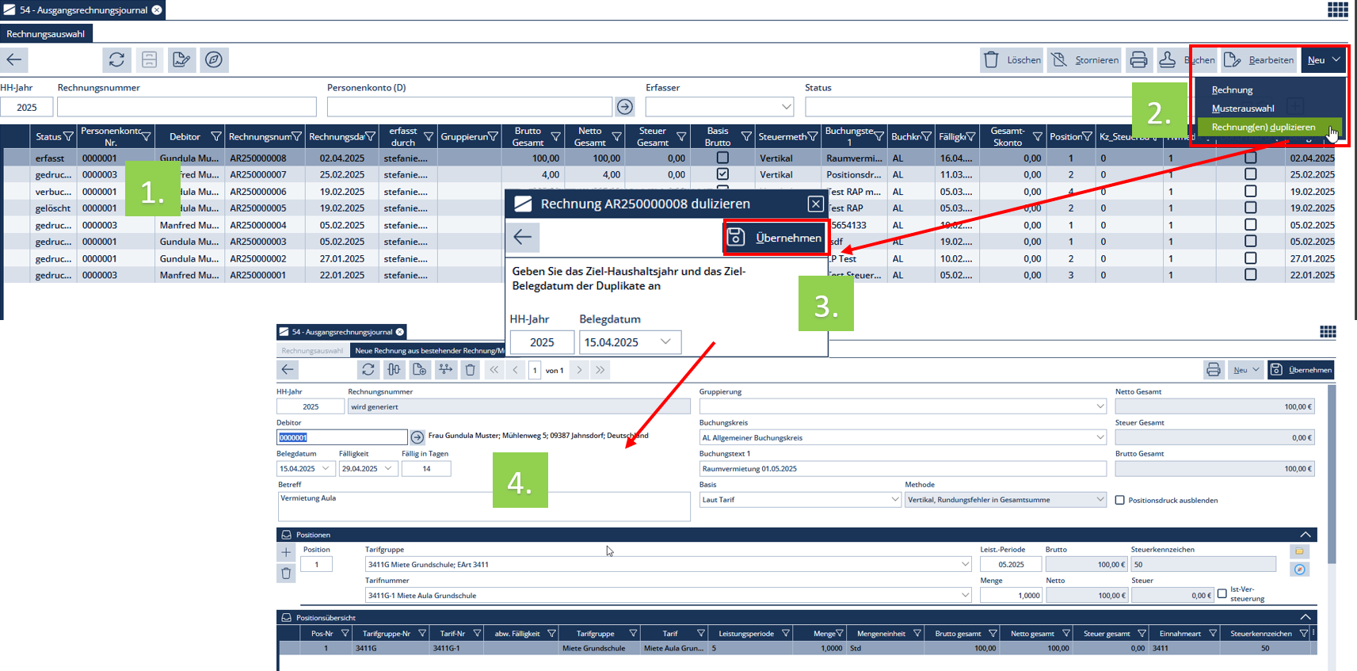Click Übernehmen in the duplicate dialog
The height and width of the screenshot is (671, 1357).
pos(775,238)
